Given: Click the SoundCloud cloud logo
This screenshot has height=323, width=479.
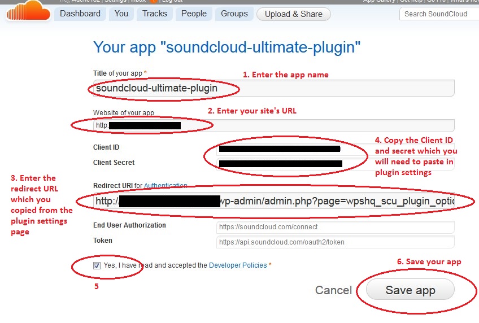Looking at the screenshot, I should 28,11.
